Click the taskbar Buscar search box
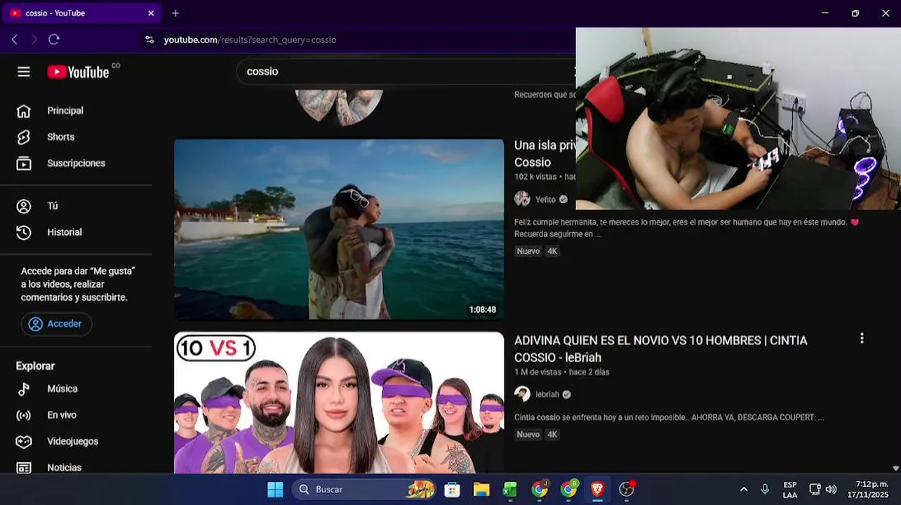This screenshot has width=901, height=505. [x=363, y=490]
